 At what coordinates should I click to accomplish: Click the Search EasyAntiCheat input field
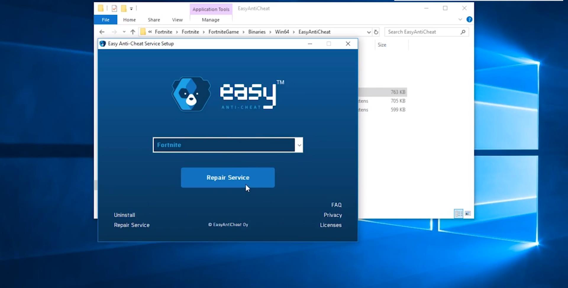pos(423,32)
